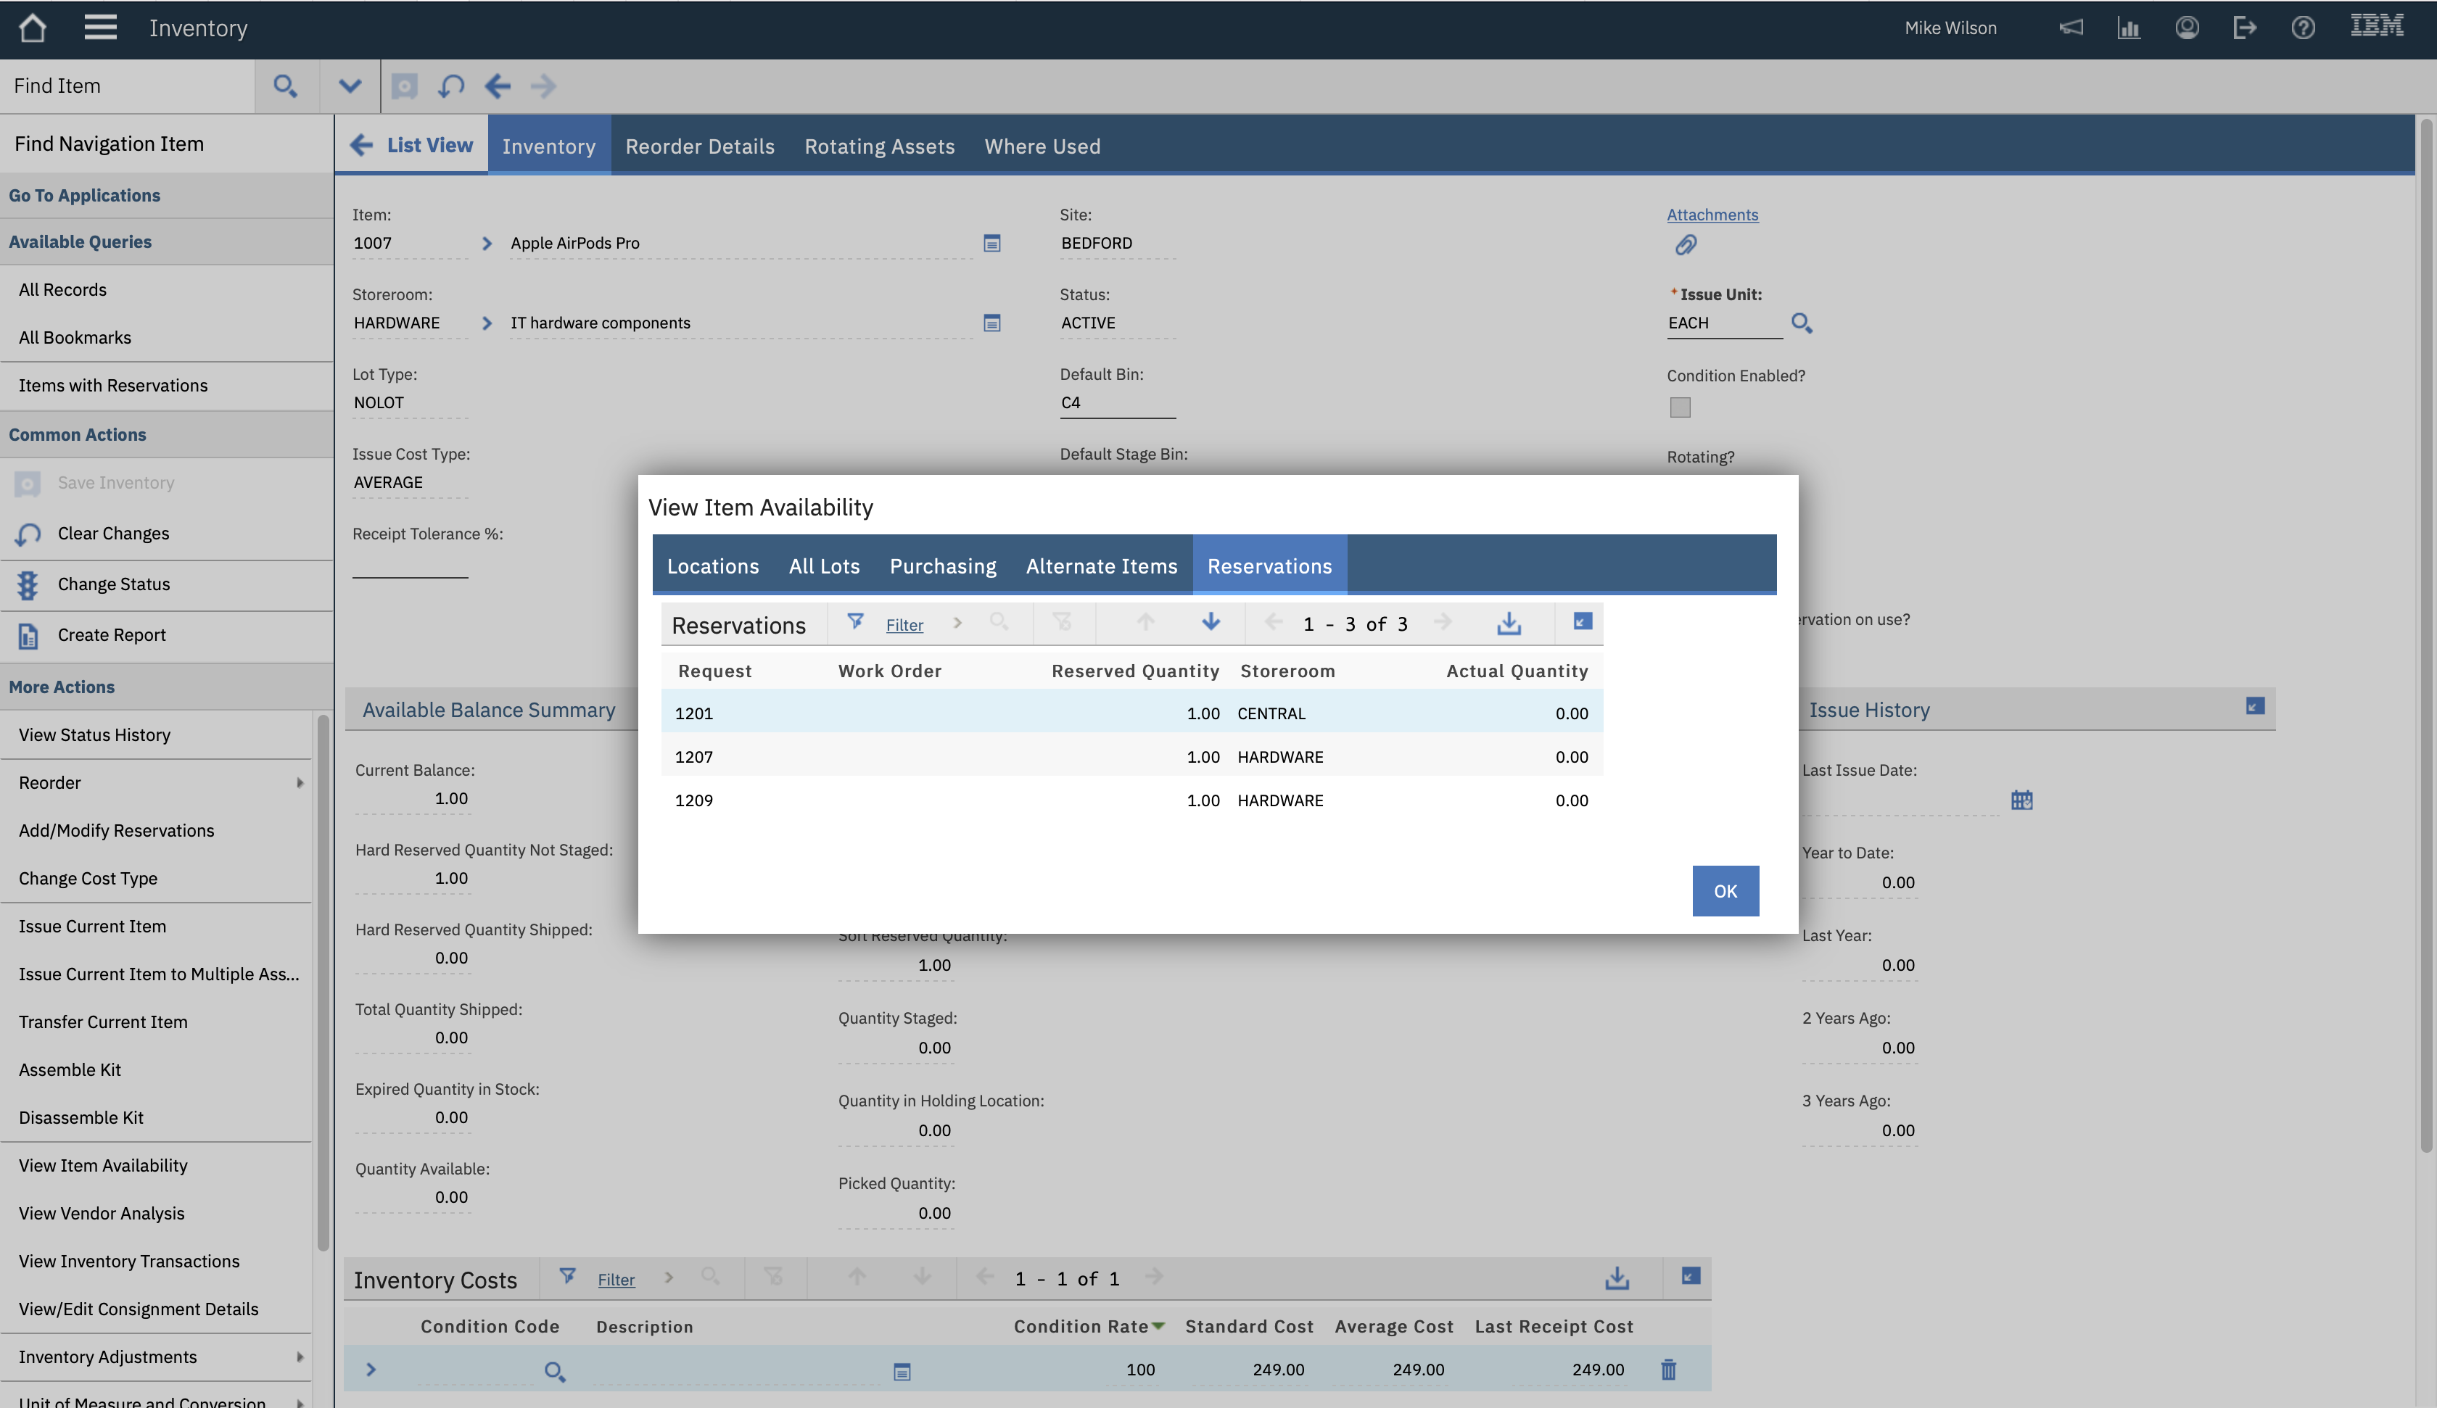
Task: Click the Attachments paperclip icon
Action: tap(1686, 246)
